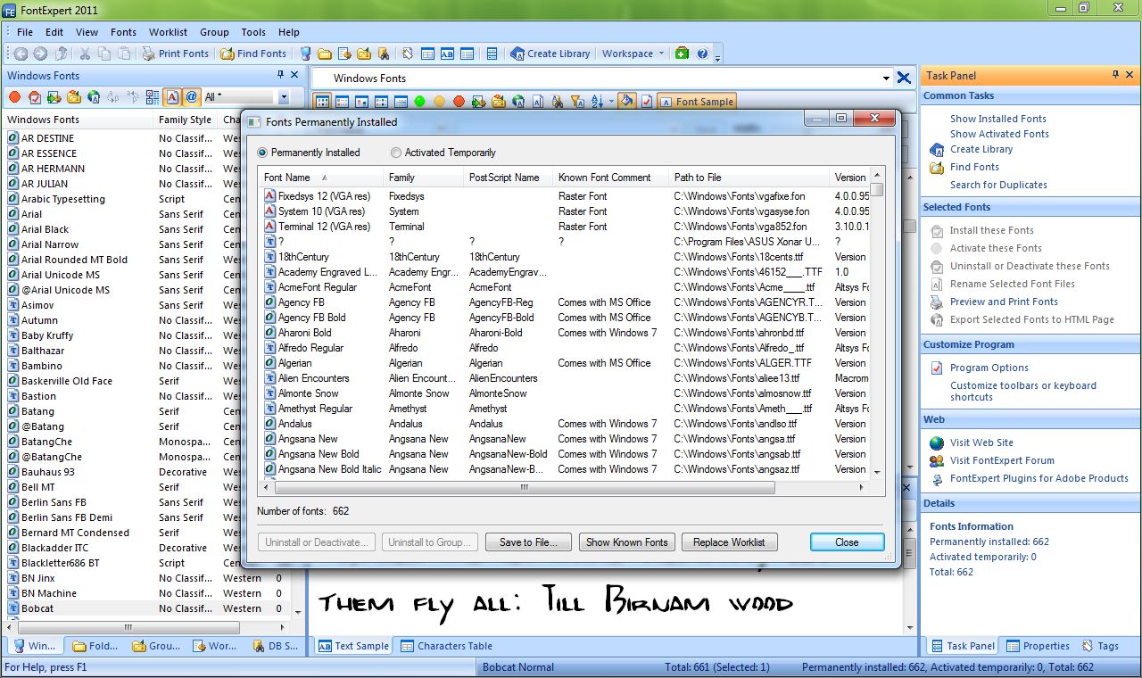Open the sort options arrow beside A-Z icon
The width and height of the screenshot is (1142, 678).
click(x=611, y=102)
